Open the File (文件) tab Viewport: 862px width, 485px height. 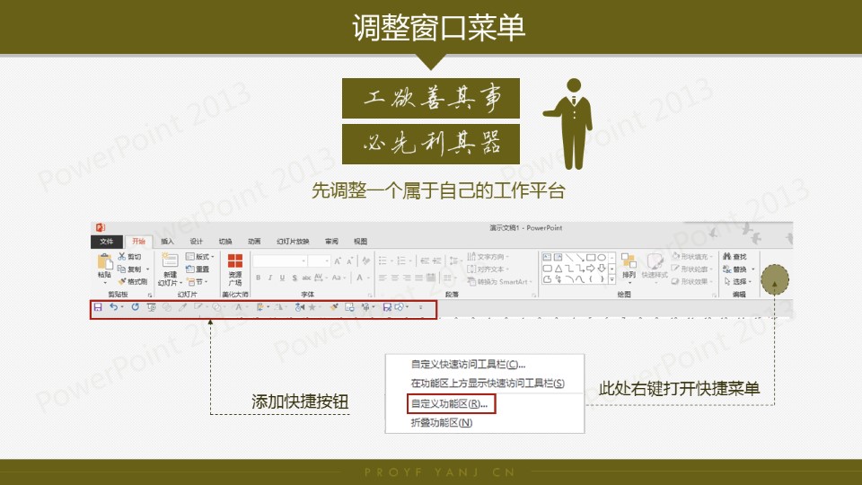tap(107, 242)
